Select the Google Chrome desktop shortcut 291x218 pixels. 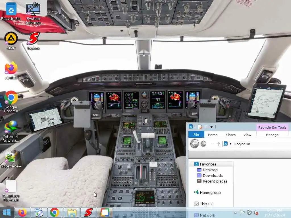[11, 102]
